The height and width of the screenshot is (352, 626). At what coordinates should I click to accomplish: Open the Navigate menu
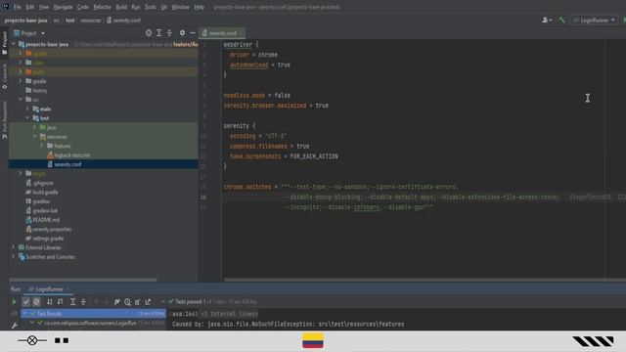pyautogui.click(x=63, y=7)
